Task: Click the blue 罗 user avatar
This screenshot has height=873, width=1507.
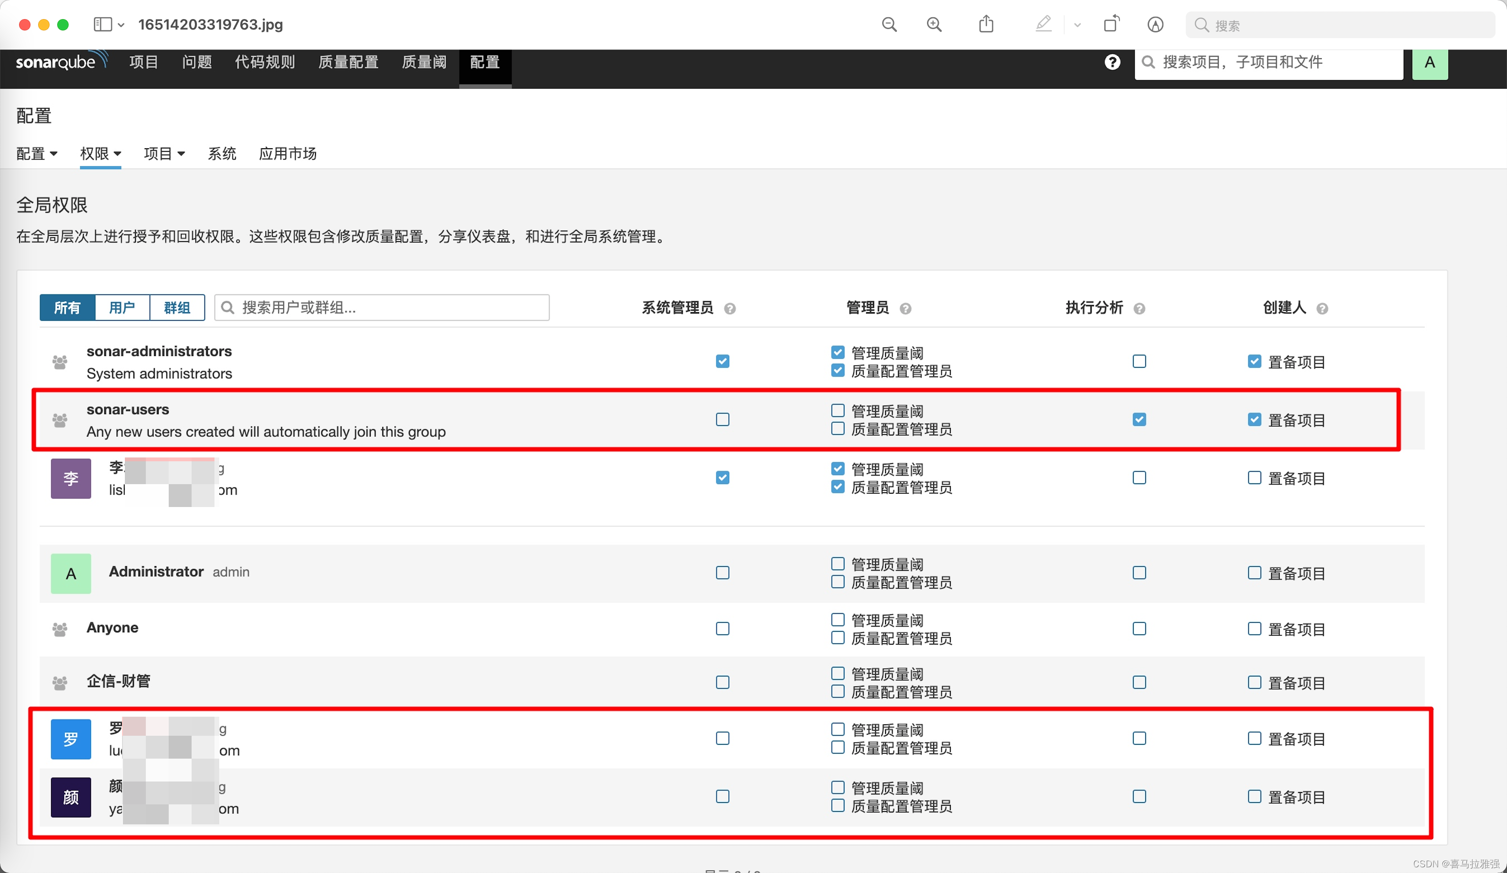Action: pyautogui.click(x=71, y=739)
